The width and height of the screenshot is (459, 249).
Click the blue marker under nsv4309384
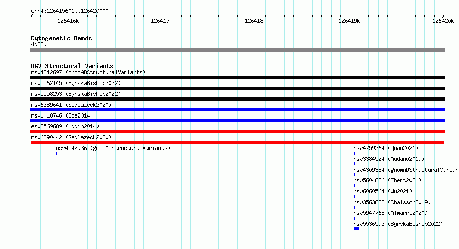(x=354, y=175)
